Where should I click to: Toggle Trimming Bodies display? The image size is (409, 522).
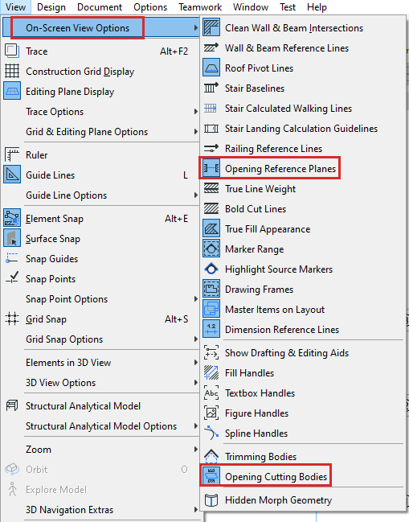point(303,456)
